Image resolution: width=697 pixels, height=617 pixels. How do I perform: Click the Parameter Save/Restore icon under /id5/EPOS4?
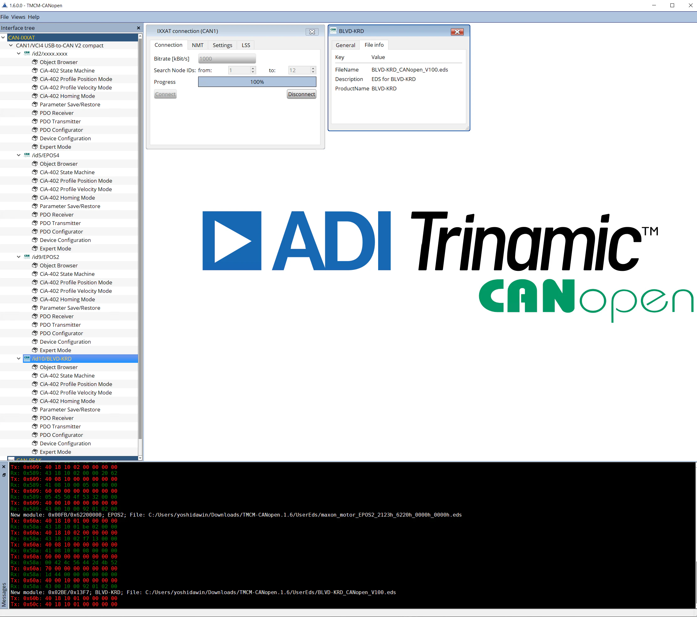pyautogui.click(x=35, y=206)
